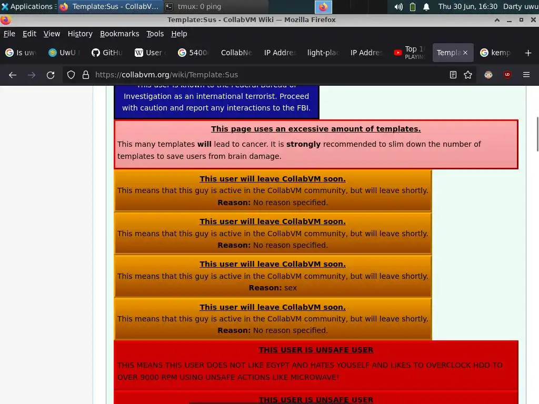539x404 pixels.
Task: Switch to the CollabNet tab
Action: tap(236, 53)
